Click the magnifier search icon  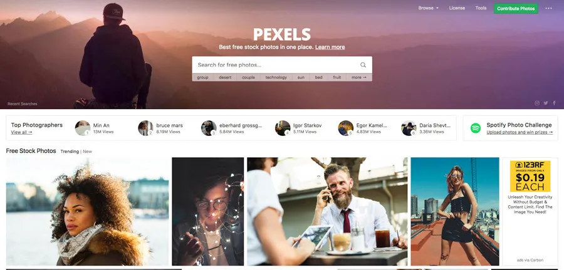pos(363,65)
